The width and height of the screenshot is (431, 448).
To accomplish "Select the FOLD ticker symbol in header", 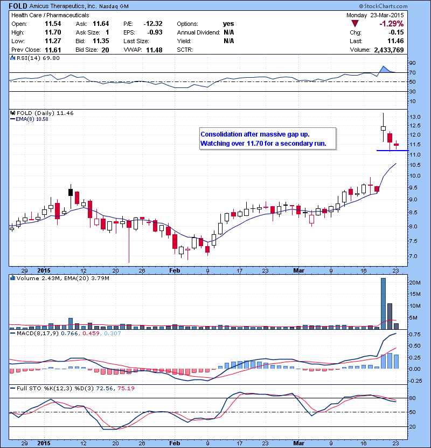I will click(x=18, y=6).
